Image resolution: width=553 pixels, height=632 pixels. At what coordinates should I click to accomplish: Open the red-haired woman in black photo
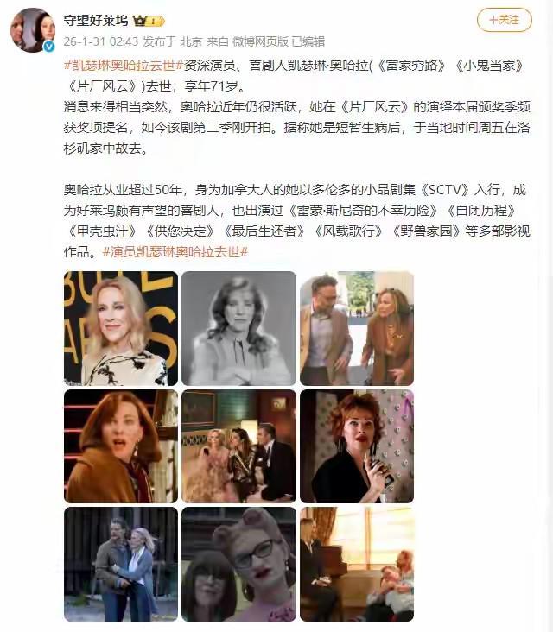357,446
